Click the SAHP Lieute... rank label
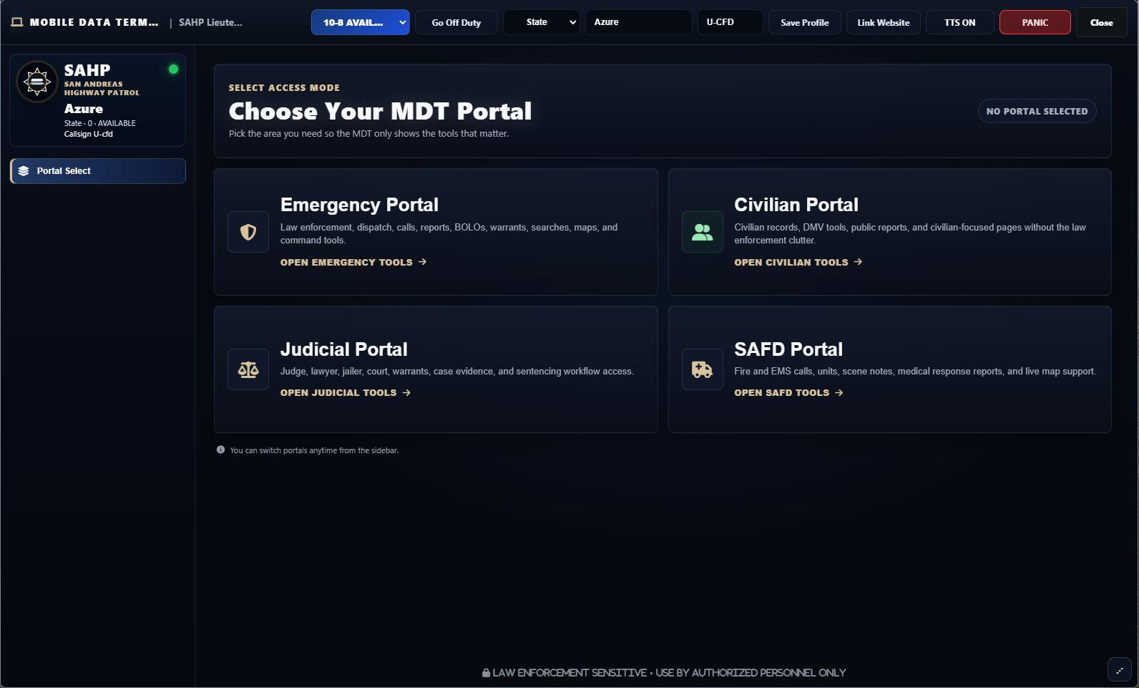 click(210, 22)
